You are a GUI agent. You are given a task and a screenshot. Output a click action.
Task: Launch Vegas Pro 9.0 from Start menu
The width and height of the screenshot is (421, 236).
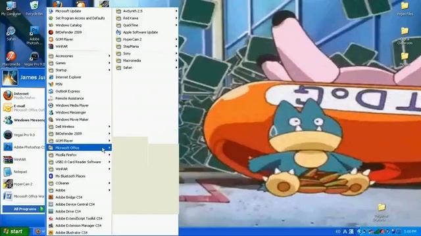coord(24,135)
